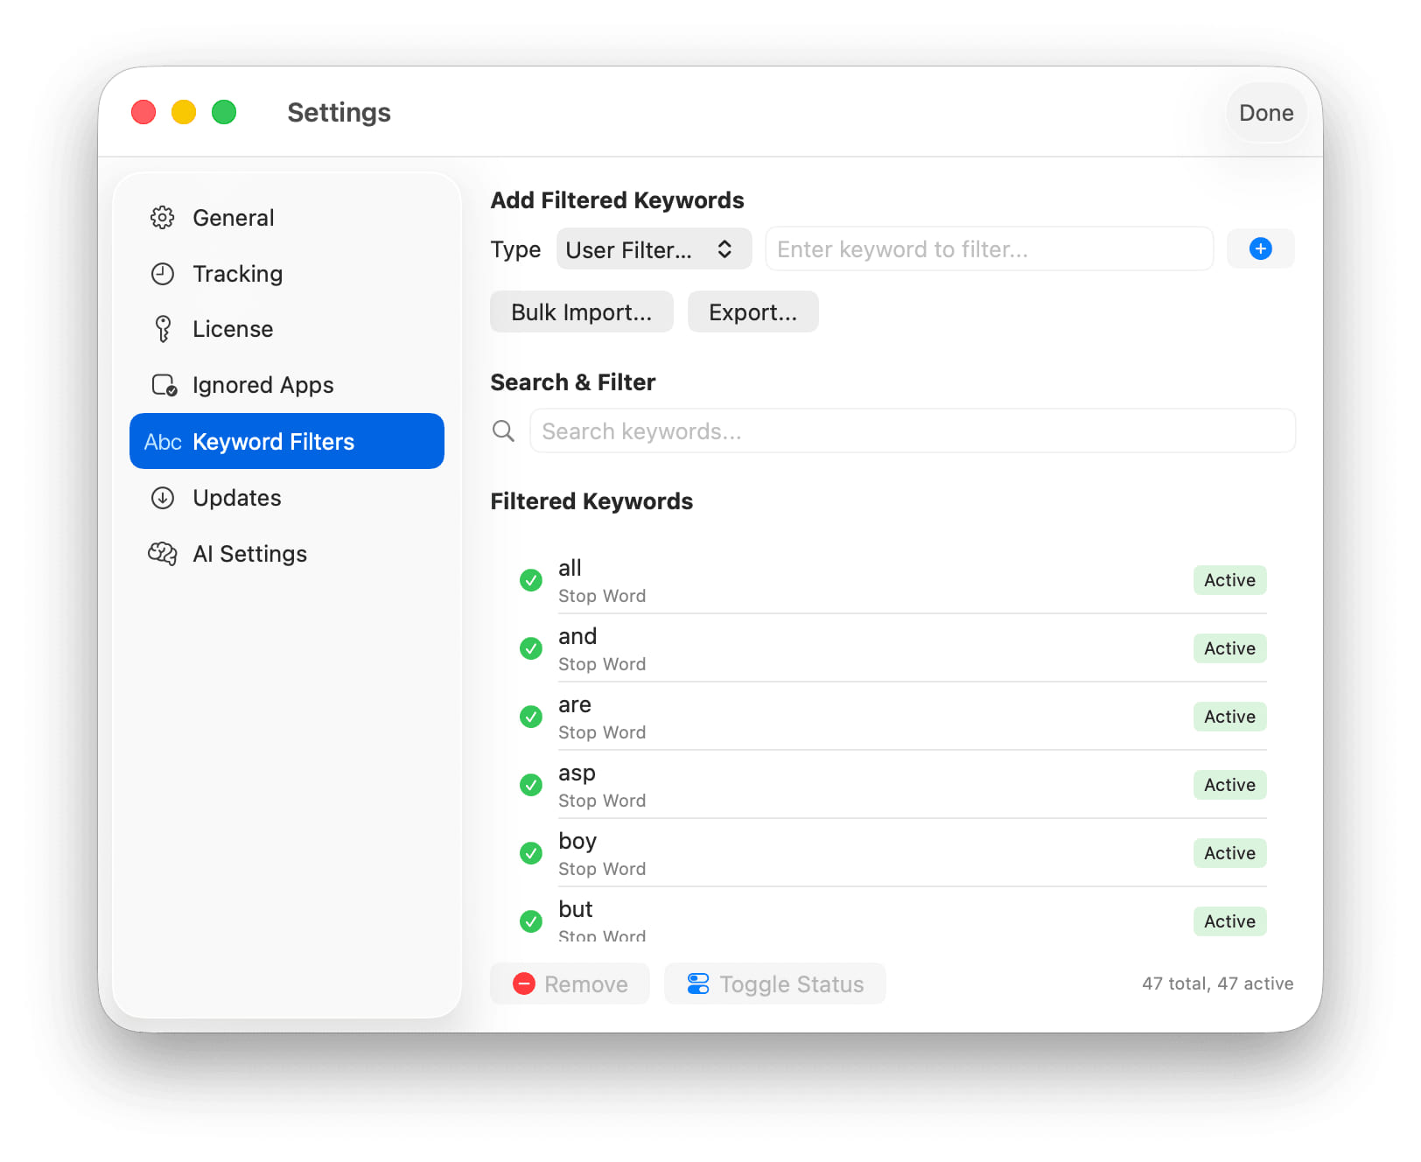The height and width of the screenshot is (1162, 1421).
Task: Click the Tracking clock icon
Action: (163, 274)
